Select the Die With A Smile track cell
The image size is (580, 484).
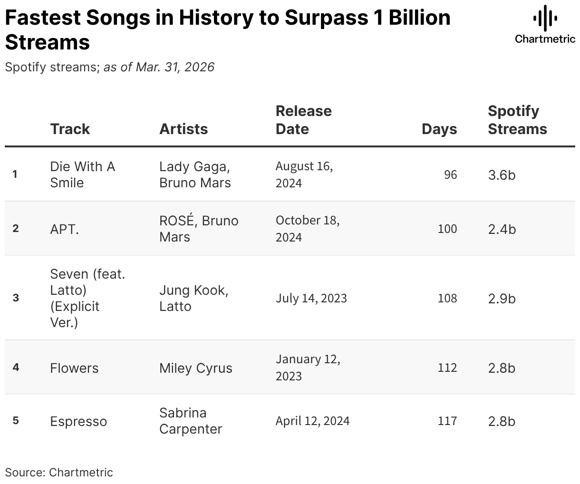83,174
